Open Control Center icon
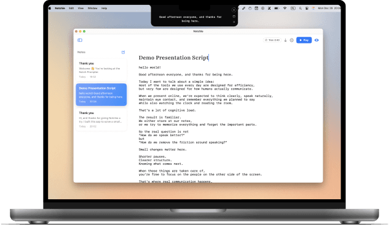Screen dimensions: 389x225 pyautogui.click(x=307, y=8)
